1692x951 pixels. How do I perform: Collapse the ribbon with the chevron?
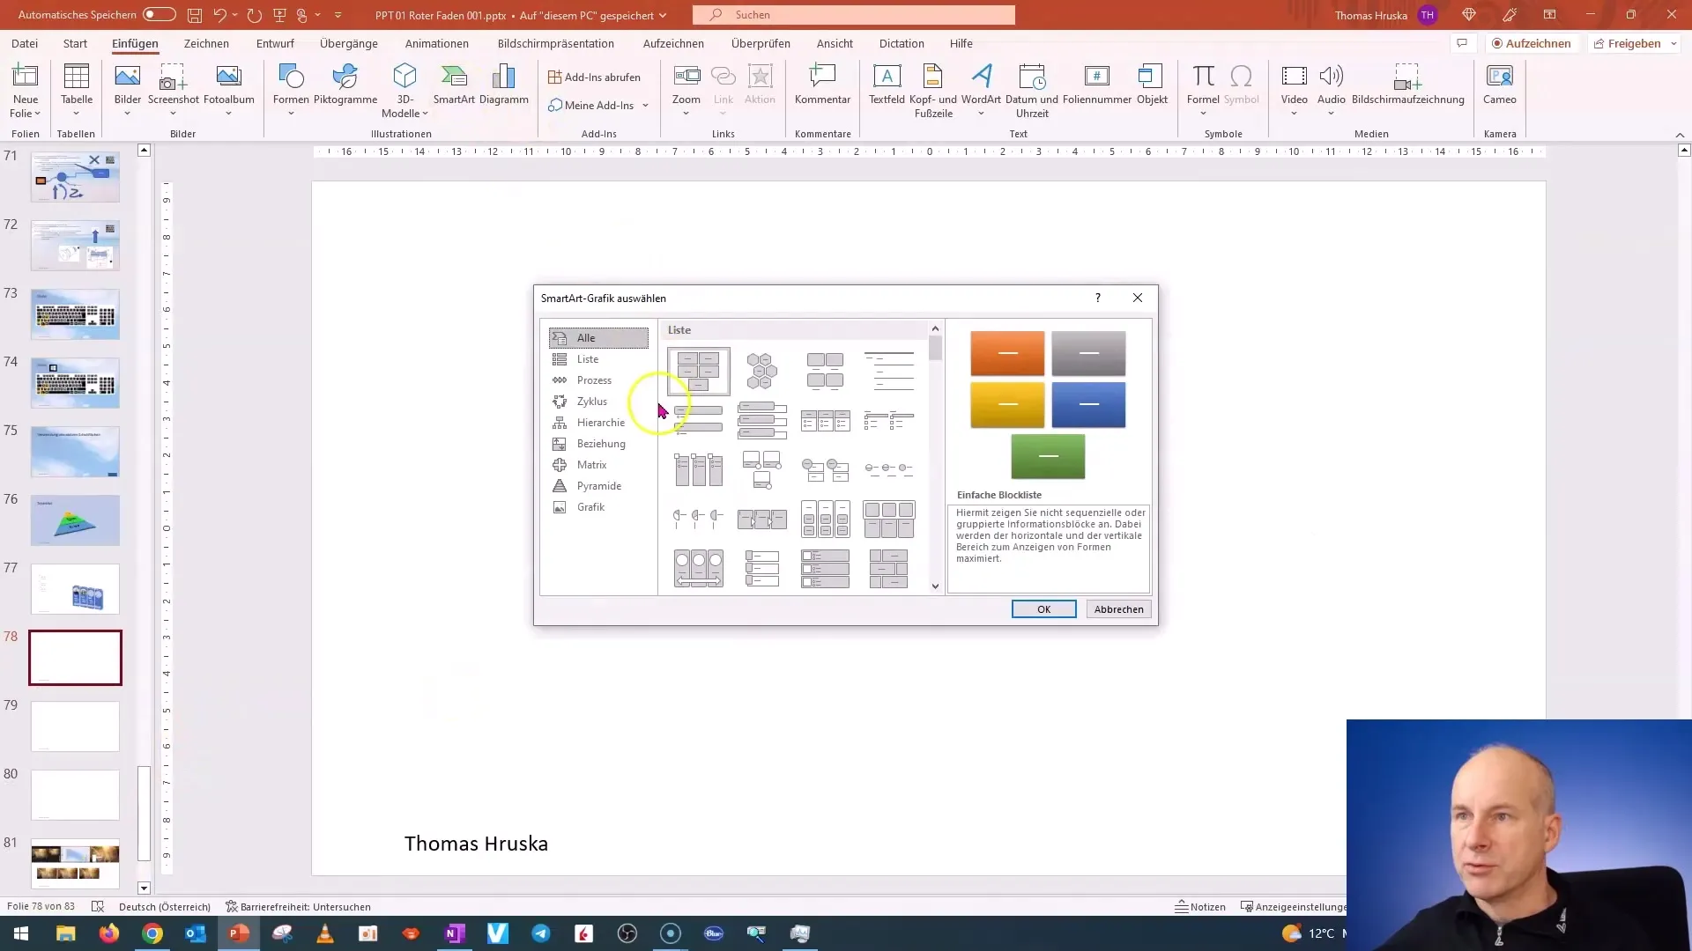click(x=1680, y=135)
